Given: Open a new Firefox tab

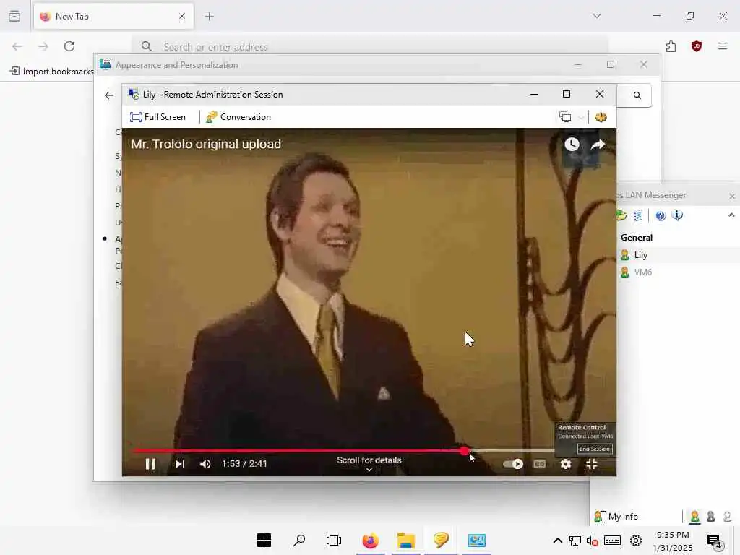Looking at the screenshot, I should click(210, 17).
